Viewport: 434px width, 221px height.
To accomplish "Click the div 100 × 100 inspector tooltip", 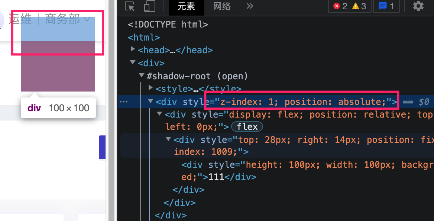I will tap(58, 108).
